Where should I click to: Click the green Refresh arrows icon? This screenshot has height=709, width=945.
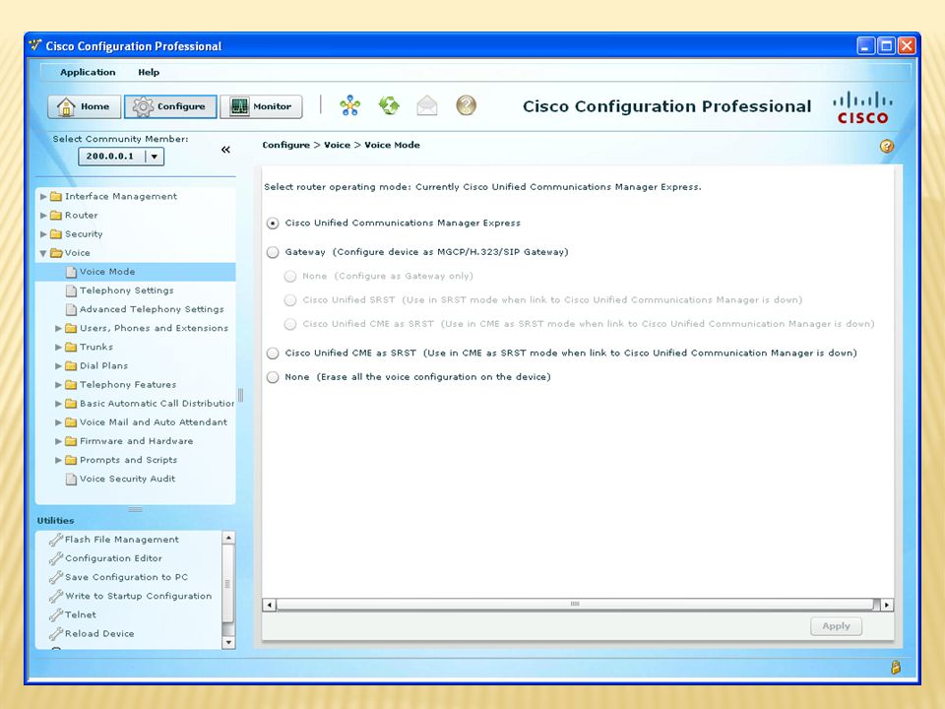pos(389,105)
